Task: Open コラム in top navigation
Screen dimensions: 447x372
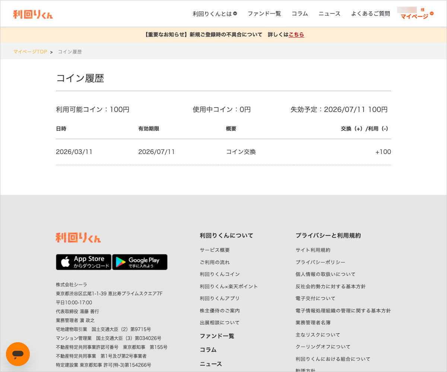Action: 299,14
